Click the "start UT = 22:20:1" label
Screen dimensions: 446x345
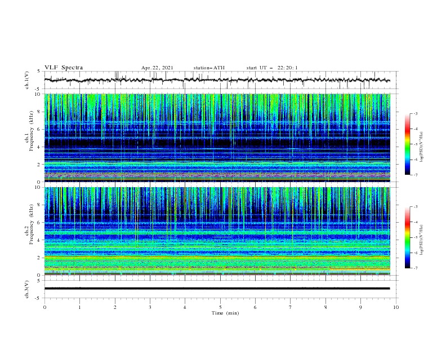click(x=272, y=68)
